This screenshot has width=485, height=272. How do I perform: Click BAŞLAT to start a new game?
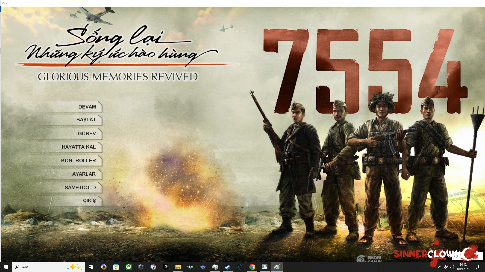[86, 120]
